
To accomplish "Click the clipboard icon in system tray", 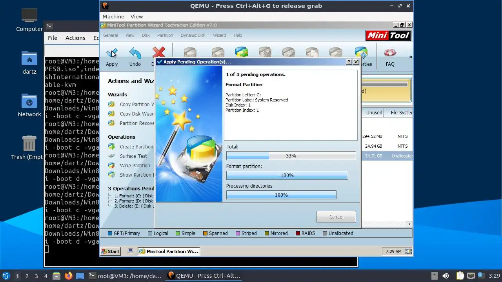I will (460, 276).
